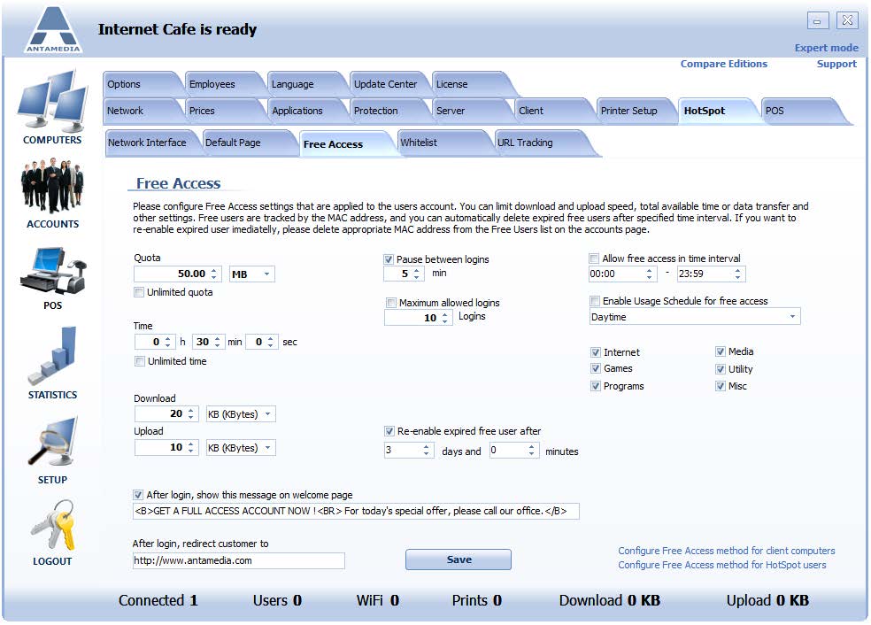Click the Time seconds stepper
The height and width of the screenshot is (625, 871).
pos(271,343)
